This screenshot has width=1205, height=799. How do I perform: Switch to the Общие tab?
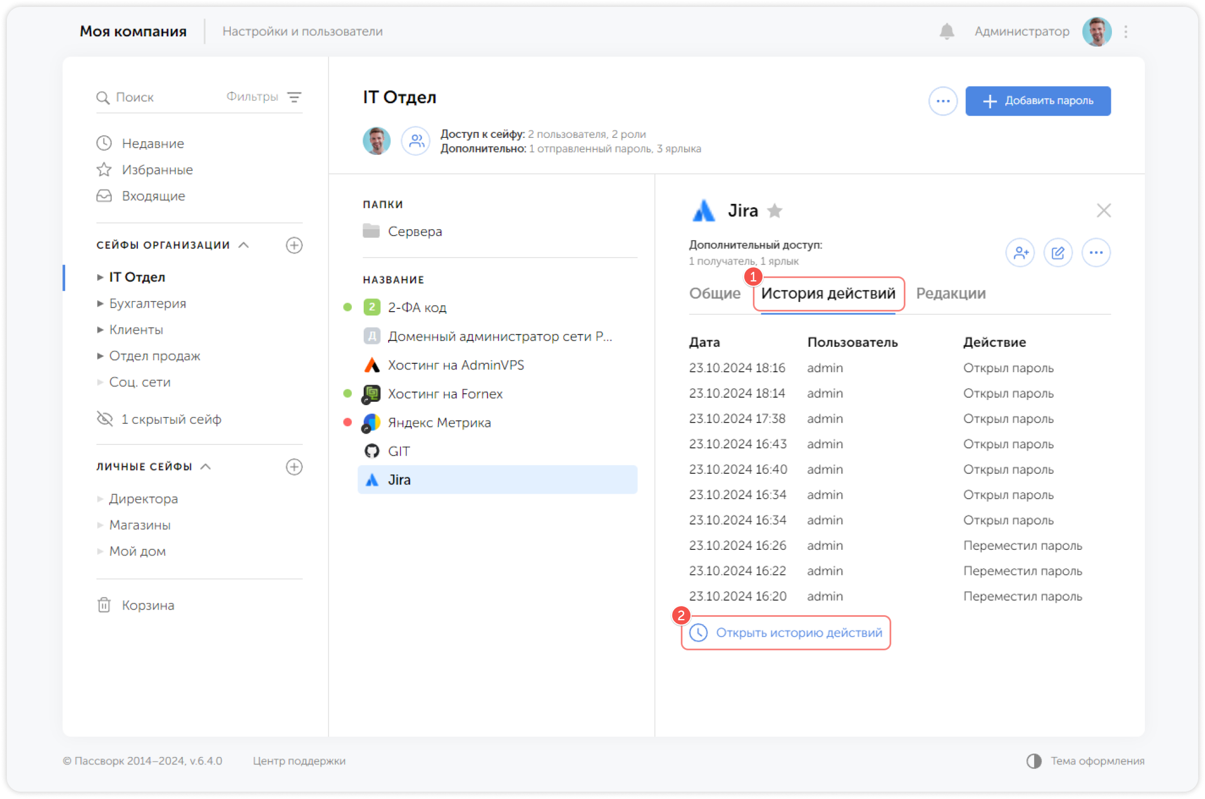(x=715, y=293)
